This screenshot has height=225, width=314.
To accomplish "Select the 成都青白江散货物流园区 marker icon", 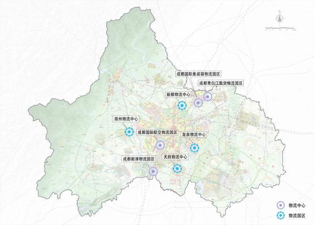I will click(x=208, y=96).
